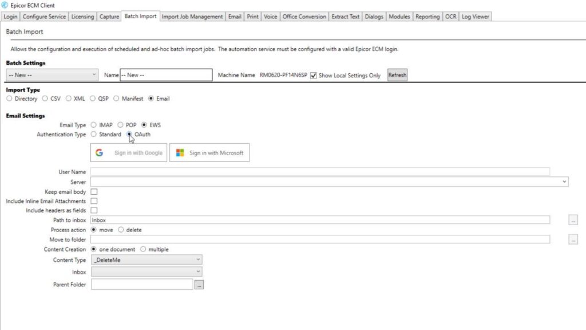586x330 pixels.
Task: Click the Sign in with Microsoft button
Action: pos(209,153)
